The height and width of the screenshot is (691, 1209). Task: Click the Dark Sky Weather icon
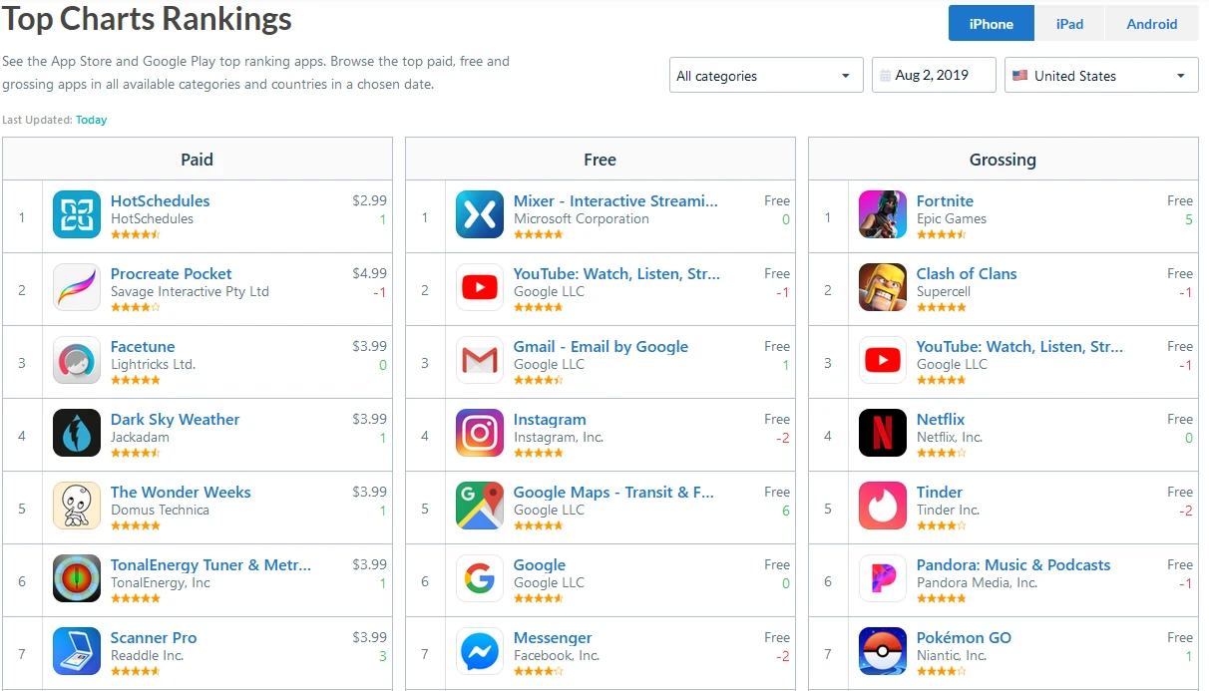tap(77, 434)
